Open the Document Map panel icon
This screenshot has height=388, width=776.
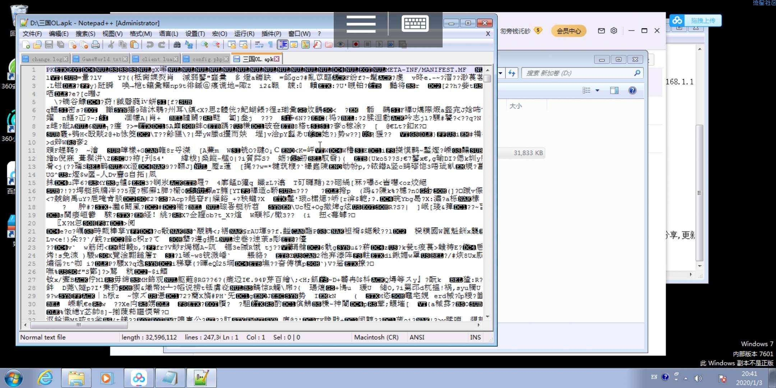tap(305, 45)
